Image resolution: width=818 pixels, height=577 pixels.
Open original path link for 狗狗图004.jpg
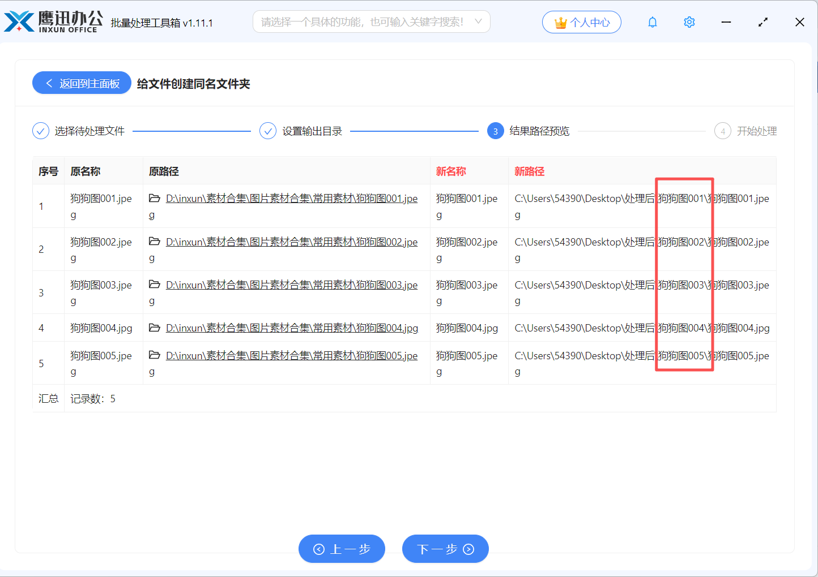tap(291, 328)
